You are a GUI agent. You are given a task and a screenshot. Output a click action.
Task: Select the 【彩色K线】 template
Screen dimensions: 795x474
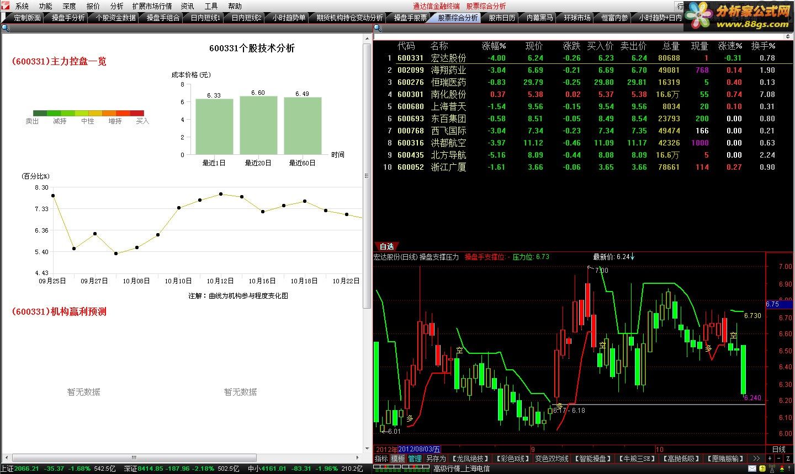(x=512, y=459)
